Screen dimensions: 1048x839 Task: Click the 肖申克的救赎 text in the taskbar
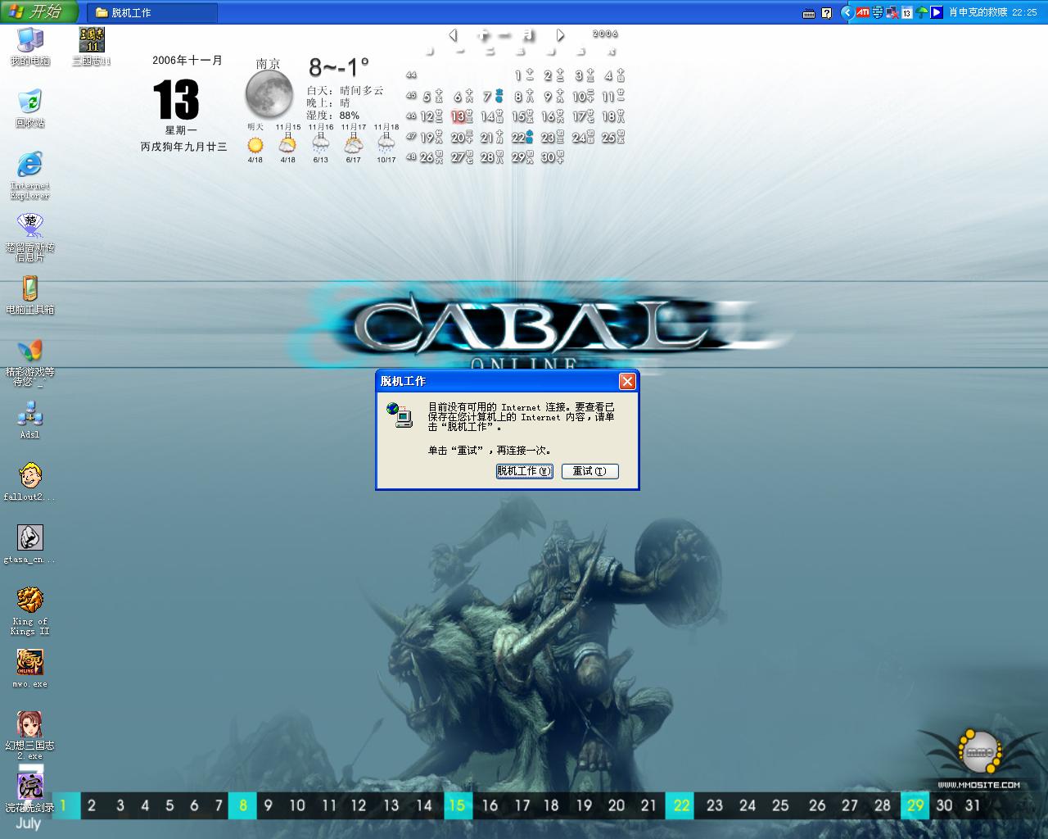tap(978, 12)
